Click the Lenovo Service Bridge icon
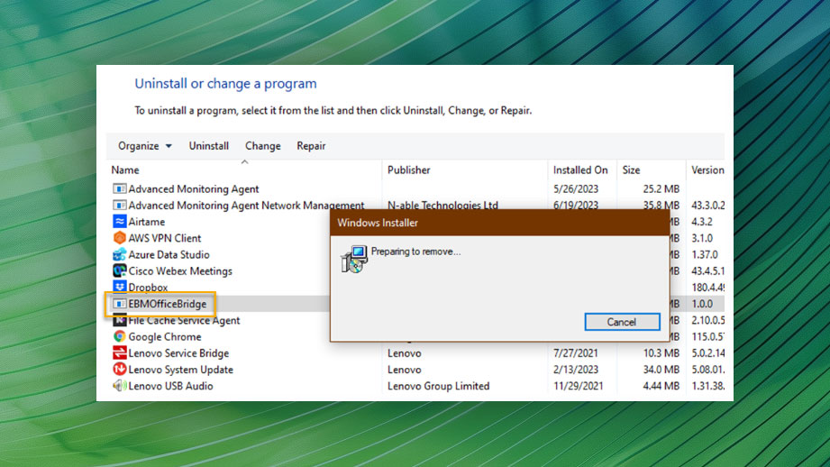 [120, 353]
